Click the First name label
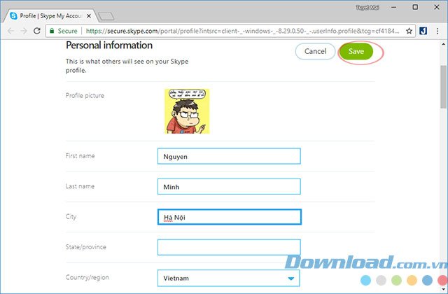The height and width of the screenshot is (294, 448). click(80, 155)
